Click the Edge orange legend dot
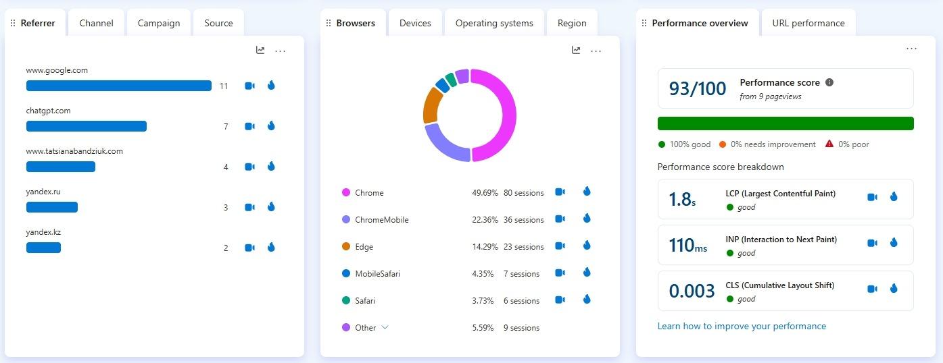 (346, 246)
